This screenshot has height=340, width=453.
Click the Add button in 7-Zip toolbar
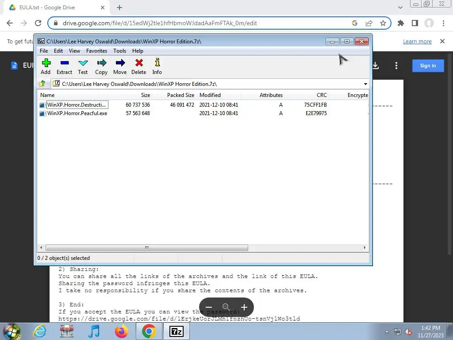46,66
